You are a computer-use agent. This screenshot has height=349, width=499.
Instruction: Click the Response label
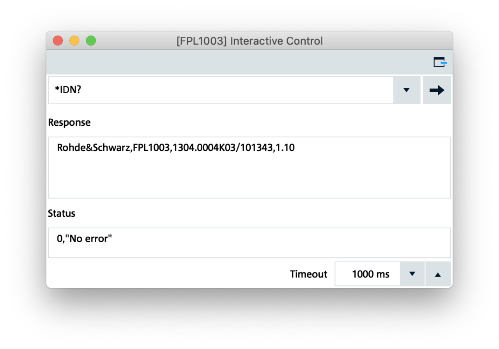click(69, 123)
